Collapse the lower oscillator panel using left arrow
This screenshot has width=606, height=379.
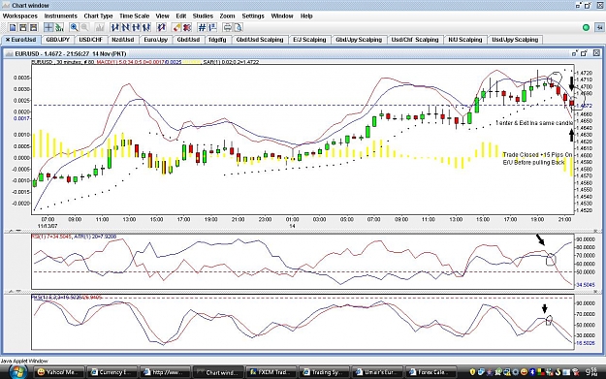point(11,292)
